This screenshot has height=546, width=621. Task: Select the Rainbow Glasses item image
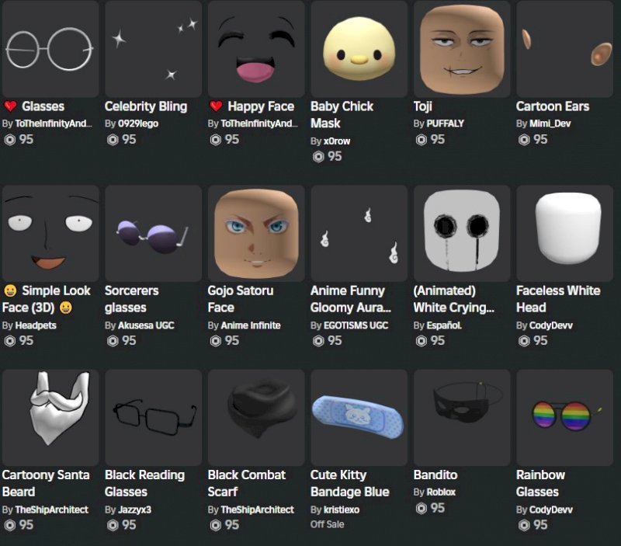(565, 418)
